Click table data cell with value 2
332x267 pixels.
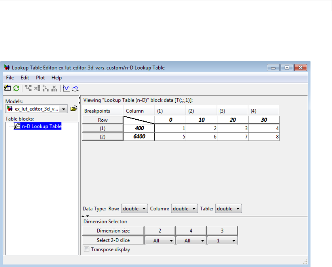click(x=202, y=128)
